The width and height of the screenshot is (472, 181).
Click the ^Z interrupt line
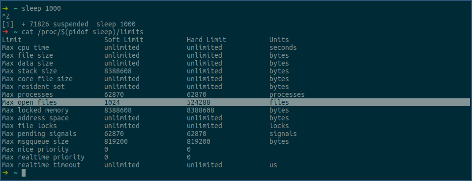[x=6, y=16]
